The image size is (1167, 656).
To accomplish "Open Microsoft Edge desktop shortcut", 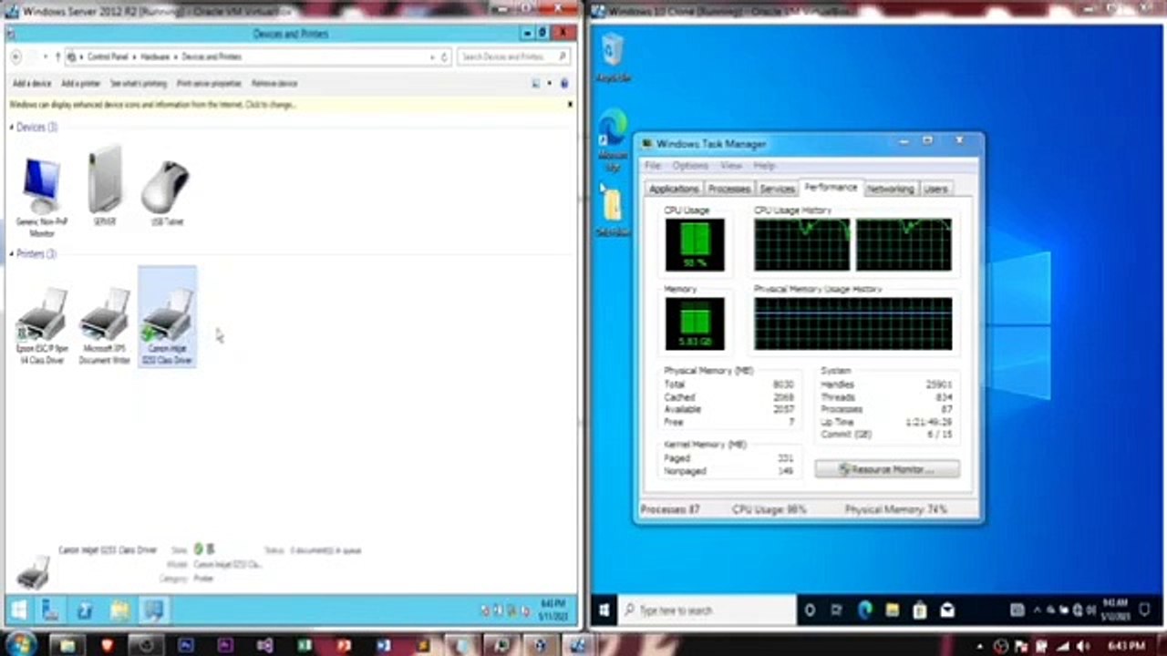I will coord(613,140).
